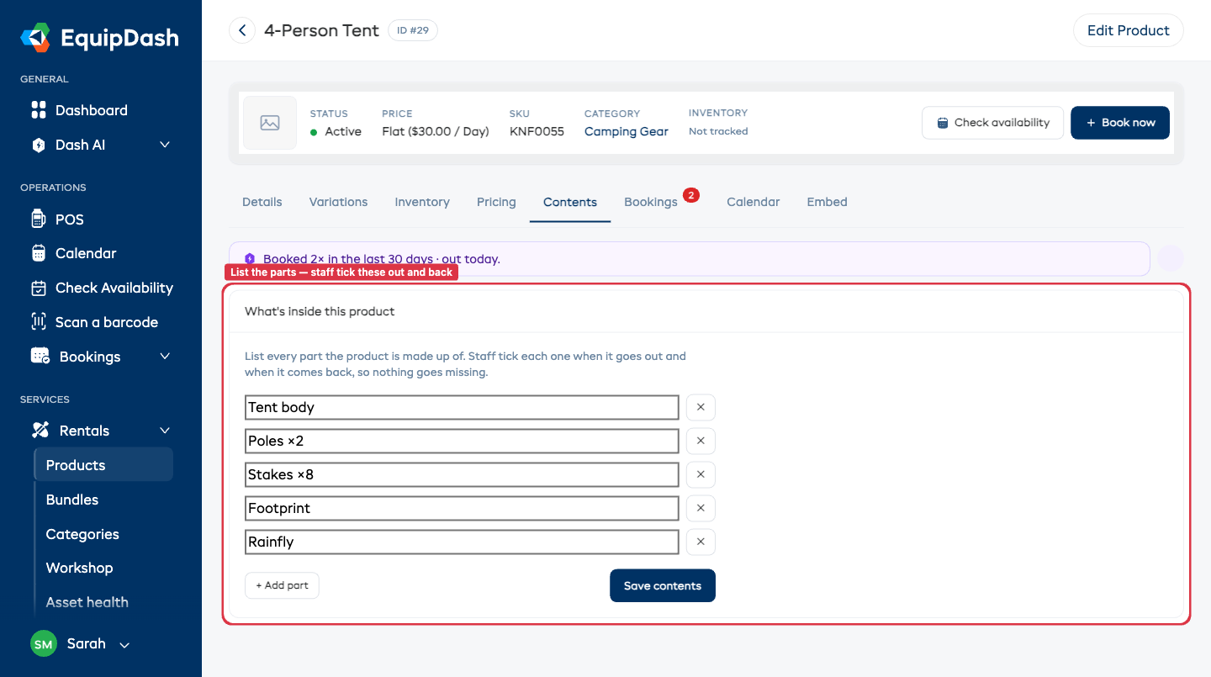Viewport: 1211px width, 677px height.
Task: Remove the Stakes ×8 part
Action: [x=701, y=474]
